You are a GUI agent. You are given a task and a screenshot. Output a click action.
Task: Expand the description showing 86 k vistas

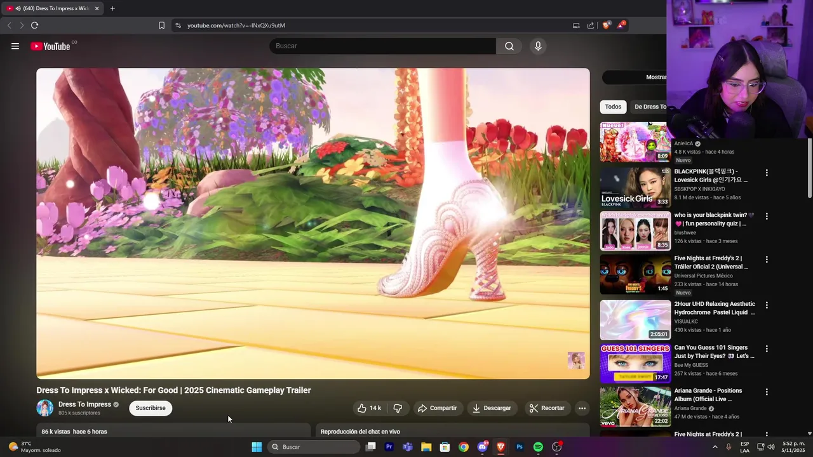tap(173, 431)
